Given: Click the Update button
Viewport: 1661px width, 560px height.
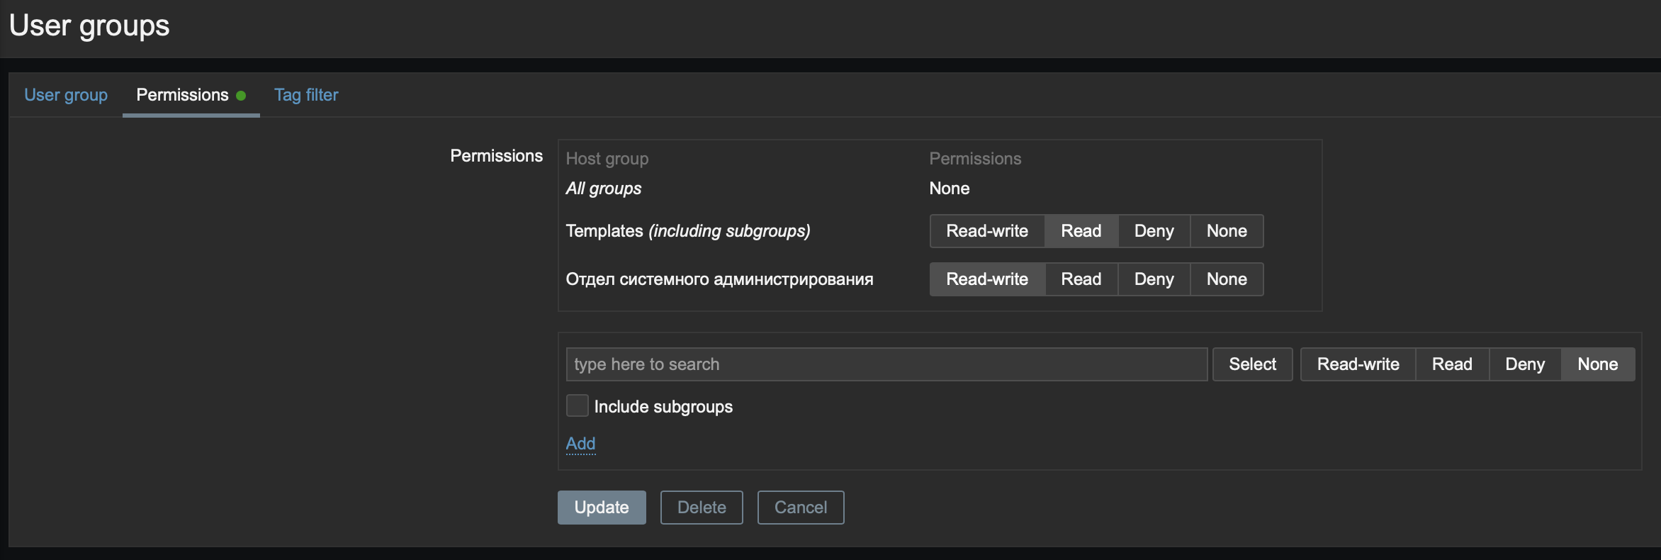Looking at the screenshot, I should (602, 508).
